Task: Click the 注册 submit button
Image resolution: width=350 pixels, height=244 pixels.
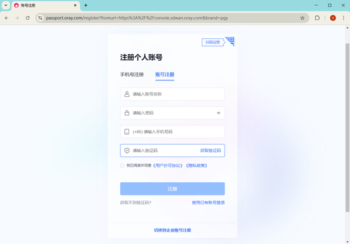Action: click(172, 189)
